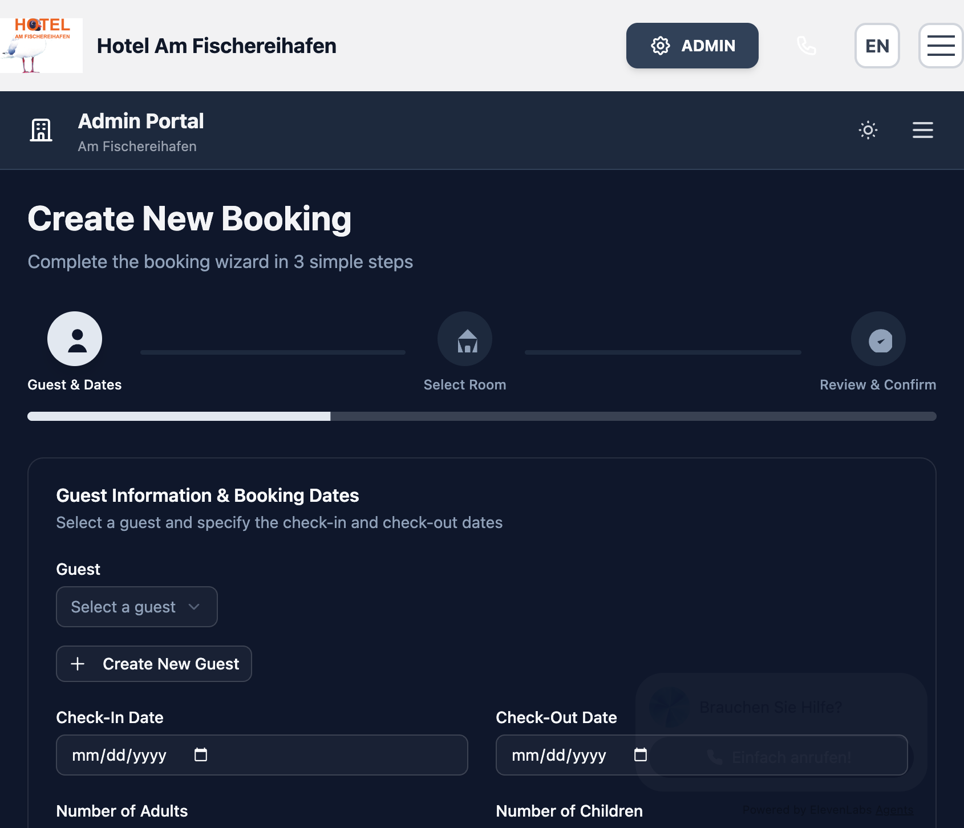Open the Admin Portal hamburger menu

pos(922,130)
